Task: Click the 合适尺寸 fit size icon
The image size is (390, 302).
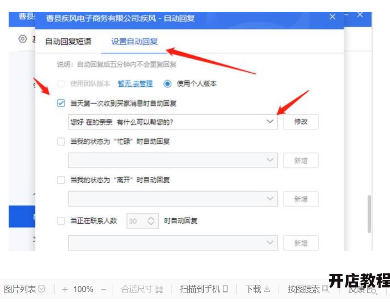Action: tap(159, 290)
